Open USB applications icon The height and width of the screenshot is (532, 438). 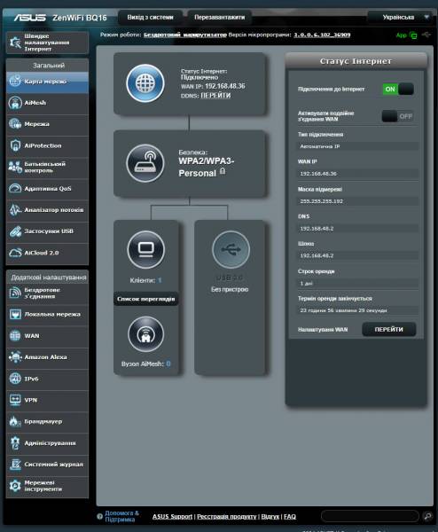(x=15, y=231)
